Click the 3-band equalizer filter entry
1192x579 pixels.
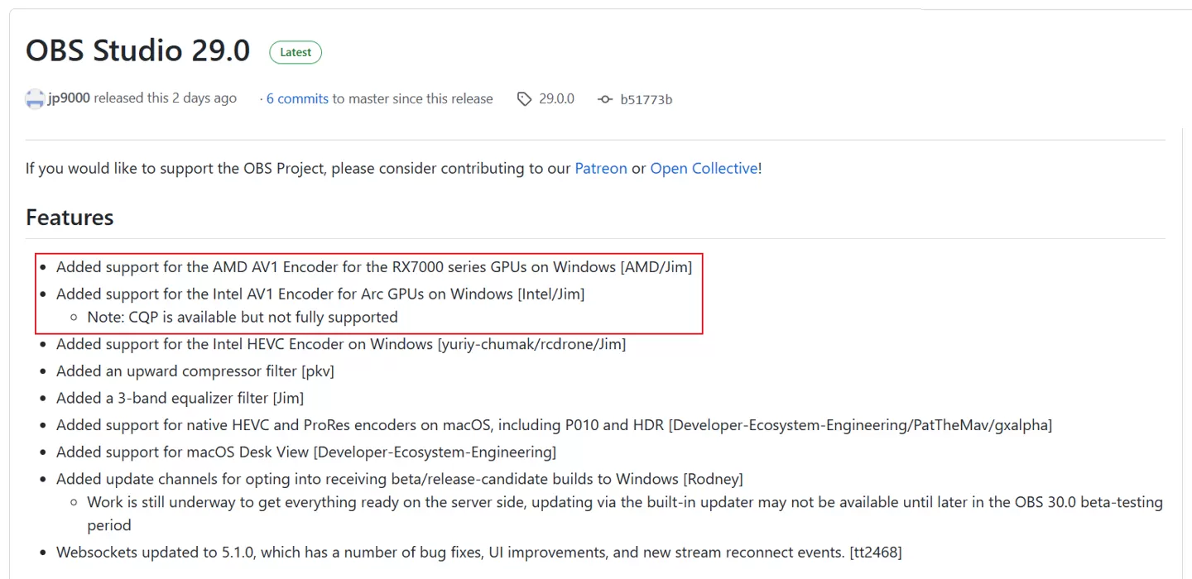tap(180, 398)
